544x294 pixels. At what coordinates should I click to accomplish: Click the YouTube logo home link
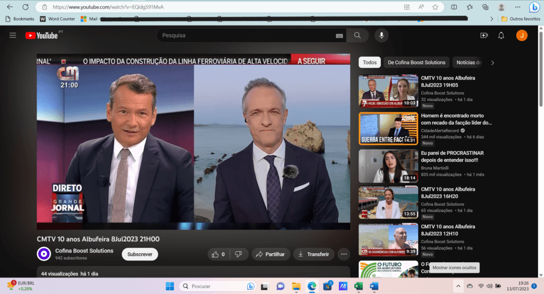click(x=41, y=36)
